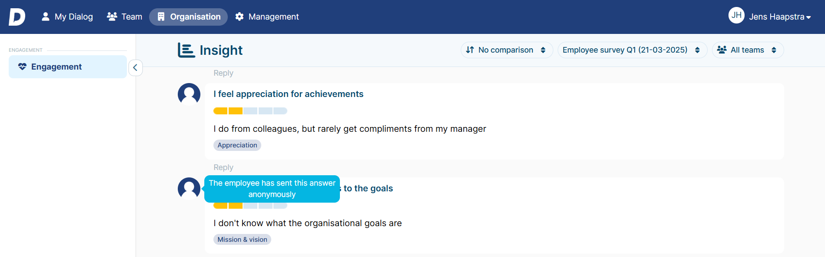
Task: Select the Organisation tab
Action: 188,17
